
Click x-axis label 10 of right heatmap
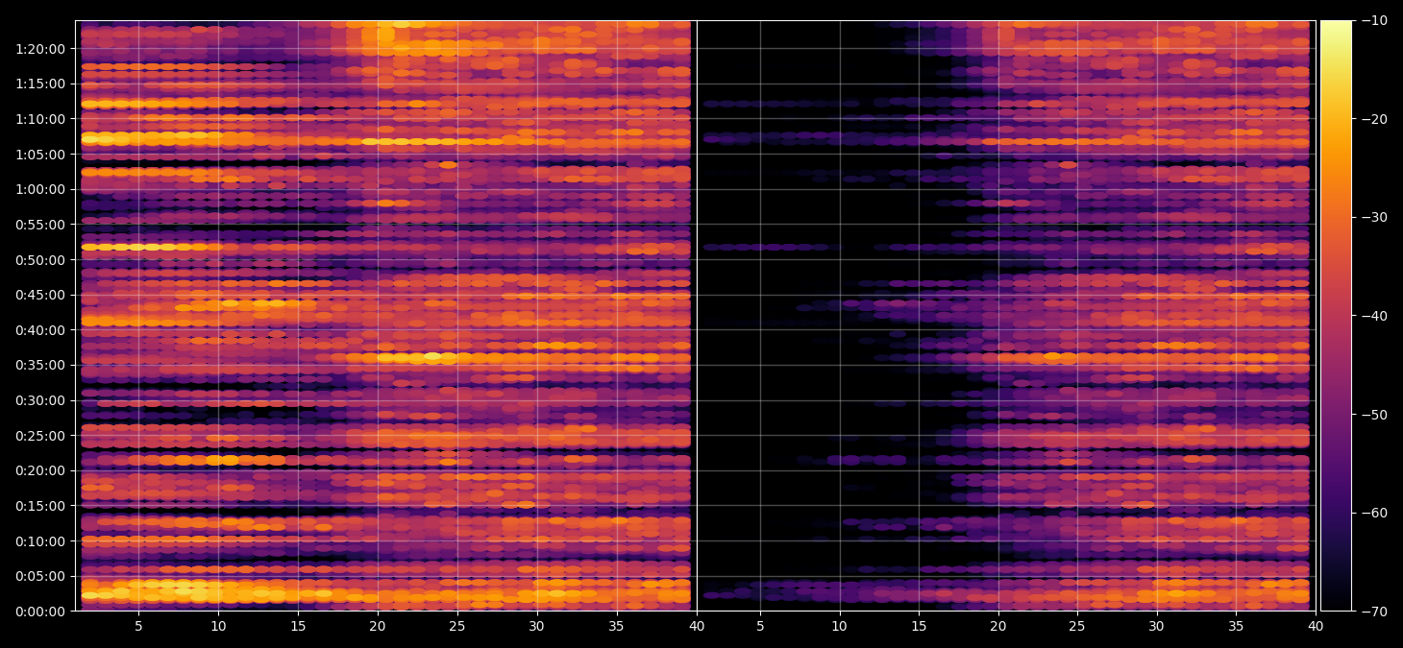840,627
